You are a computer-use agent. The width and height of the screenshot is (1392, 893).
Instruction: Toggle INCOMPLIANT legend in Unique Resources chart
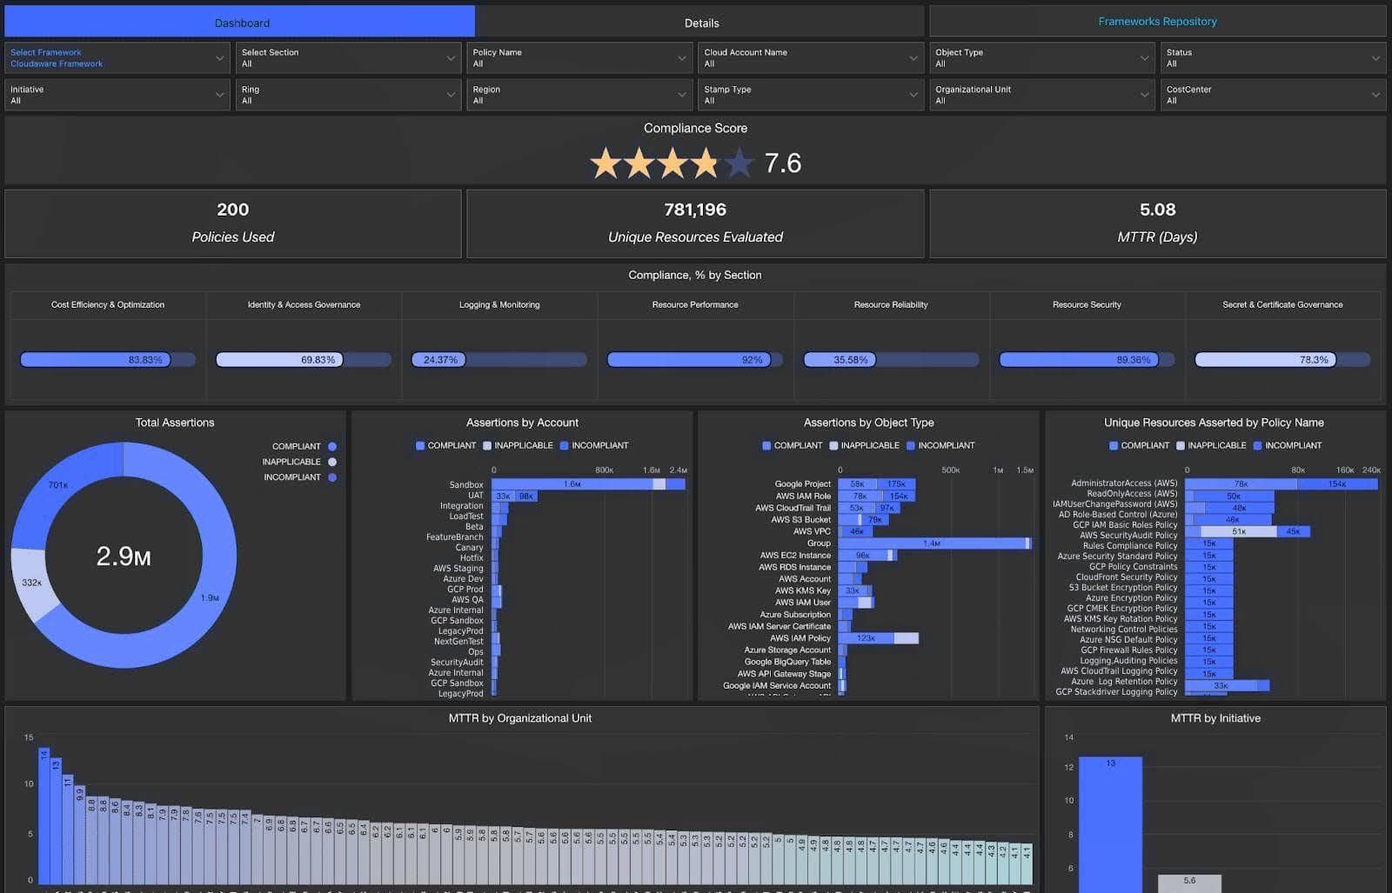point(1288,445)
